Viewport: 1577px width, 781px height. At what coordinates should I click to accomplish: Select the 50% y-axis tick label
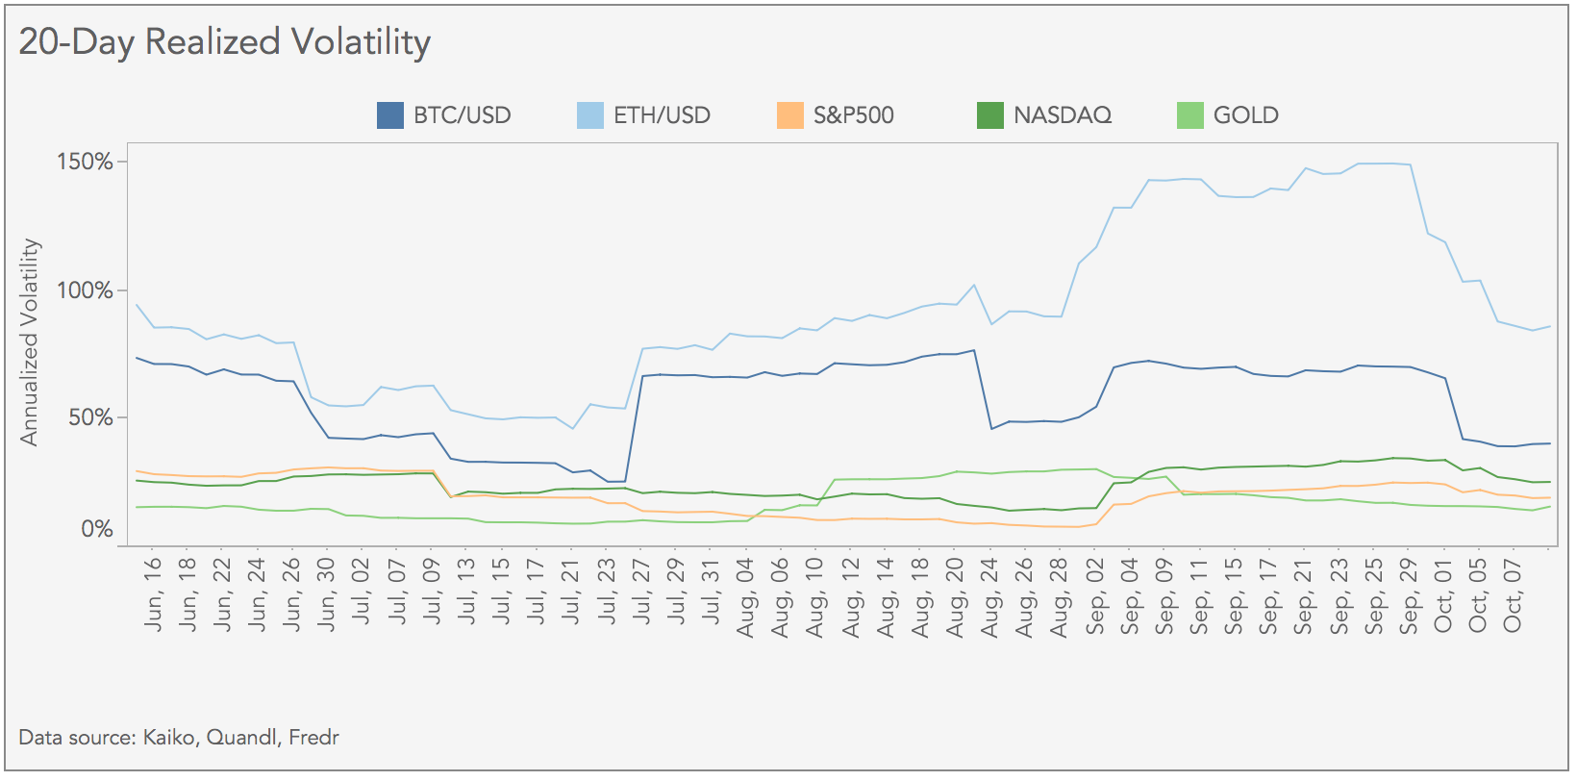(89, 417)
